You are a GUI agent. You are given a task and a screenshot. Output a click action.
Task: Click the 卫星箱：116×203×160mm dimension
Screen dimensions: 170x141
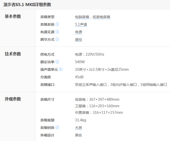pos(97,106)
